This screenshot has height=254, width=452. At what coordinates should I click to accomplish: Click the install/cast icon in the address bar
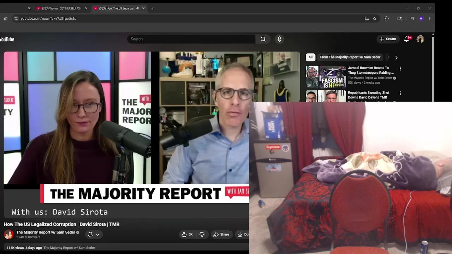pyautogui.click(x=367, y=18)
